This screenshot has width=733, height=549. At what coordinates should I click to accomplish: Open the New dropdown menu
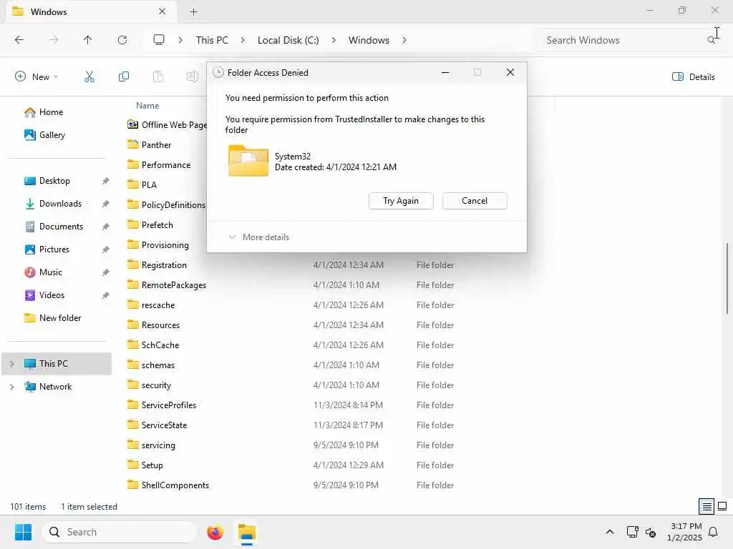(37, 76)
